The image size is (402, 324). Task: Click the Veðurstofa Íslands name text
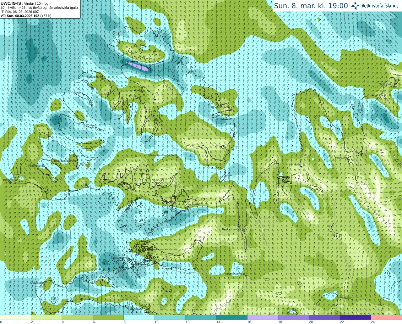(380, 6)
